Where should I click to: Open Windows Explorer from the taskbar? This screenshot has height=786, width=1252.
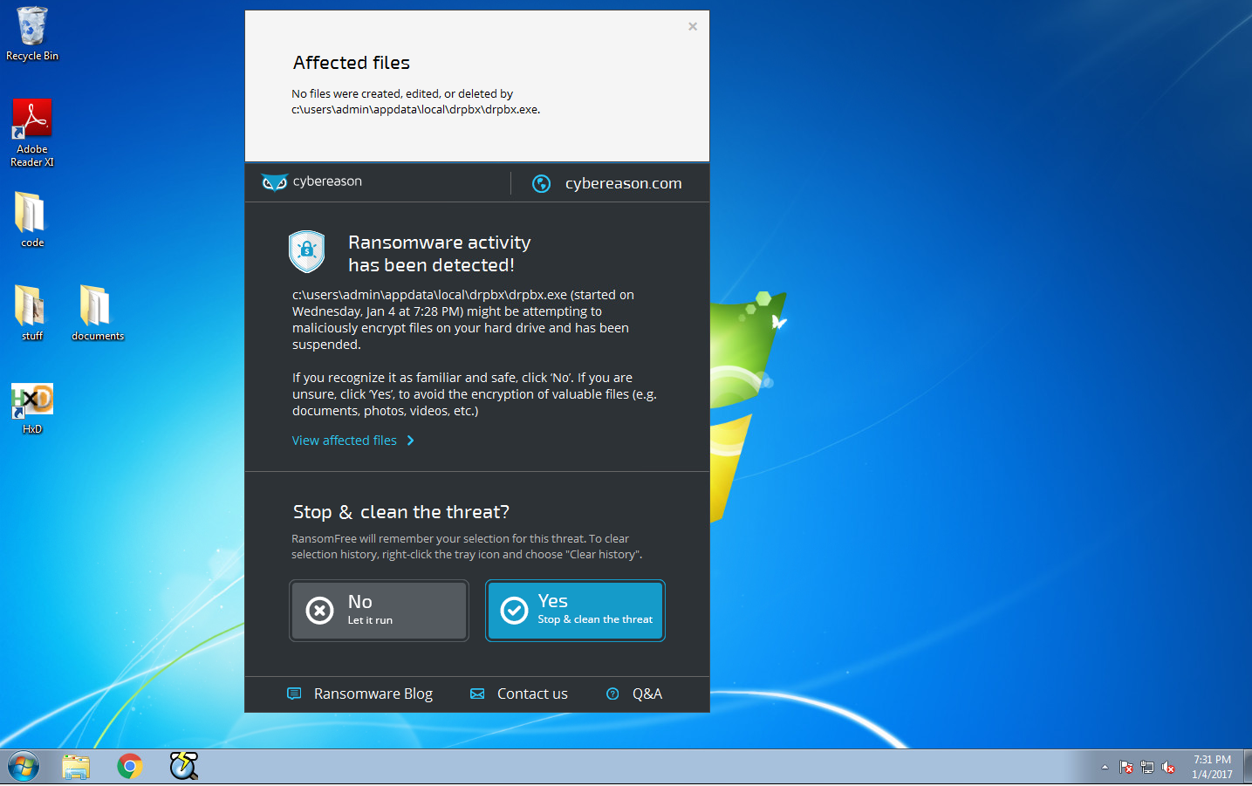pyautogui.click(x=76, y=768)
